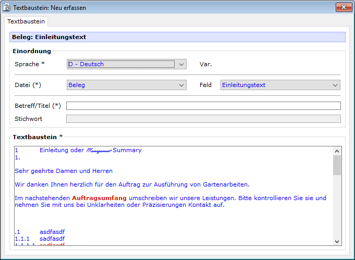Viewport: 355px width, 260px height.
Task: Switch to the Textbaustein tab
Action: tap(26, 21)
